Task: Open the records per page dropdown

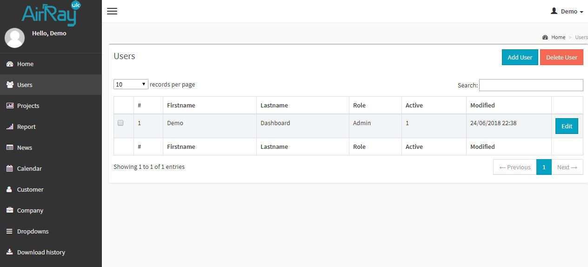Action: 131,84
